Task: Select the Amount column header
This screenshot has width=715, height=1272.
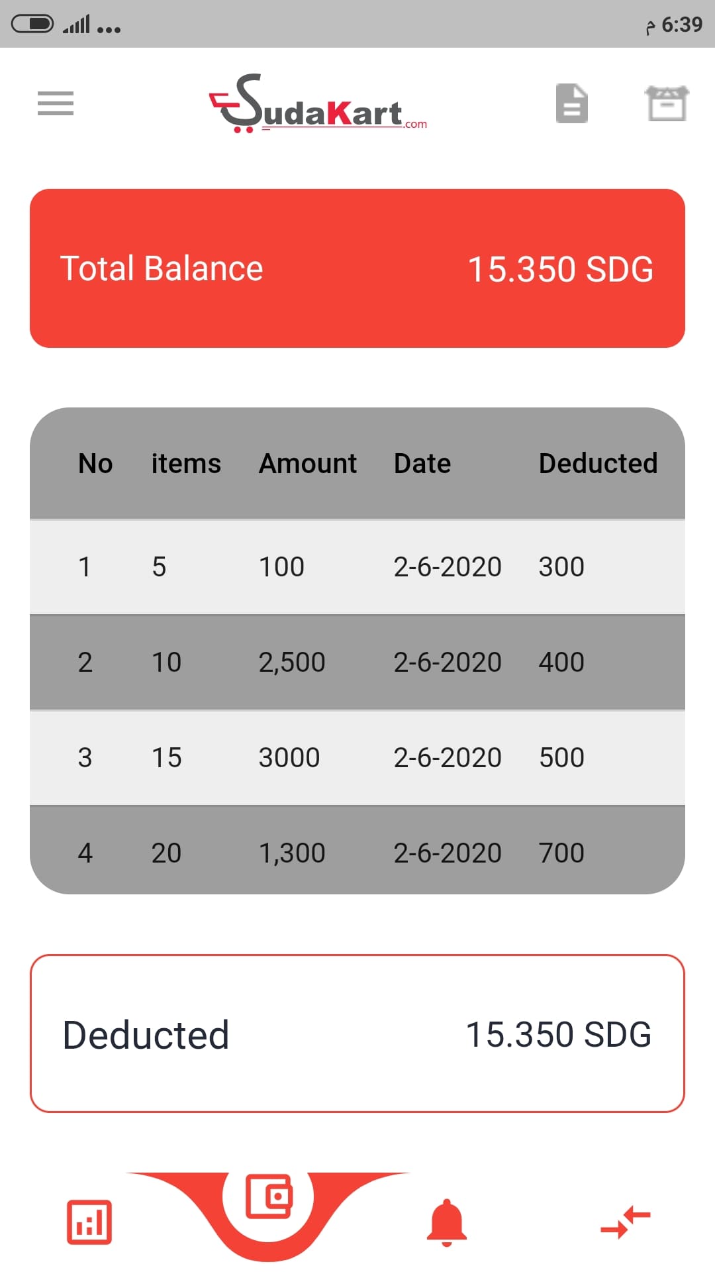Action: point(308,464)
